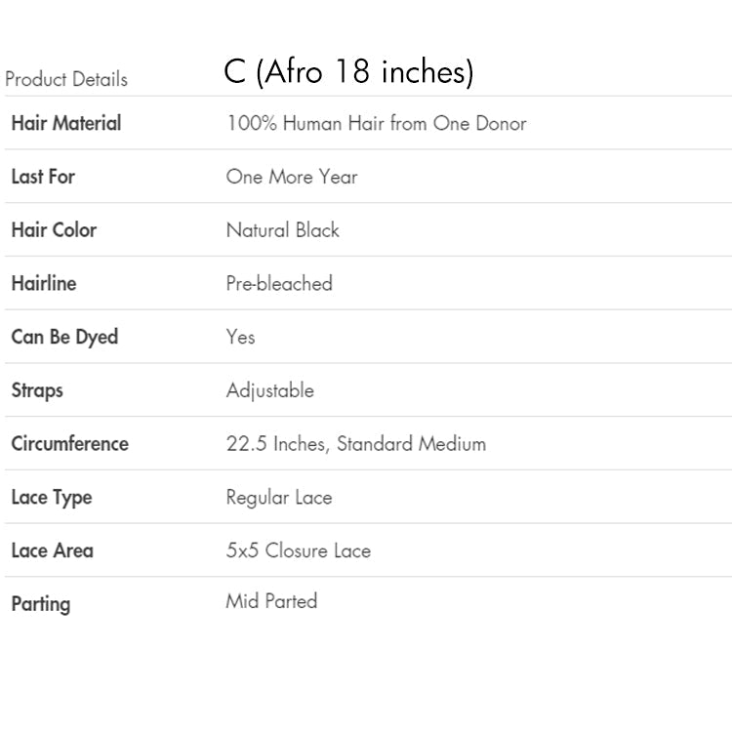Select the Natural Black value
The image size is (732, 732).
[283, 229]
